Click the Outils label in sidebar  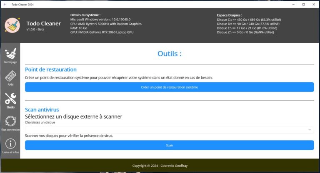10,107
